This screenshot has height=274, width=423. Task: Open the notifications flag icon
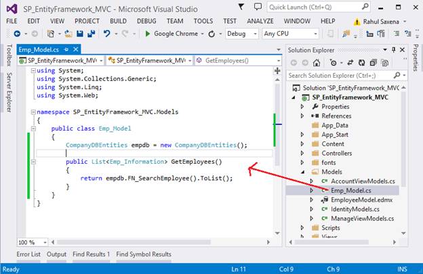click(241, 6)
